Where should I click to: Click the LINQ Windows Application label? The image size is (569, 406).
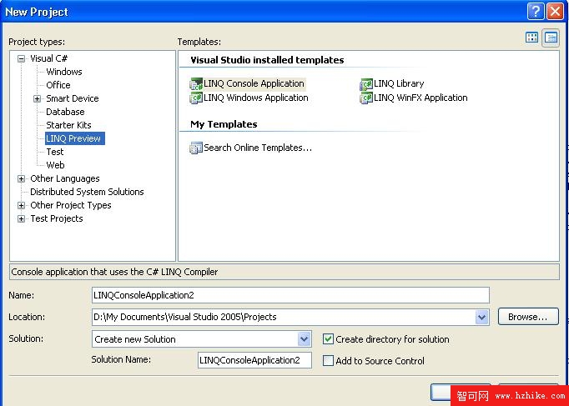tap(256, 98)
